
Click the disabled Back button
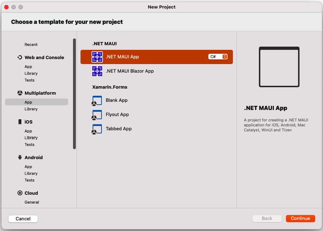(x=267, y=219)
